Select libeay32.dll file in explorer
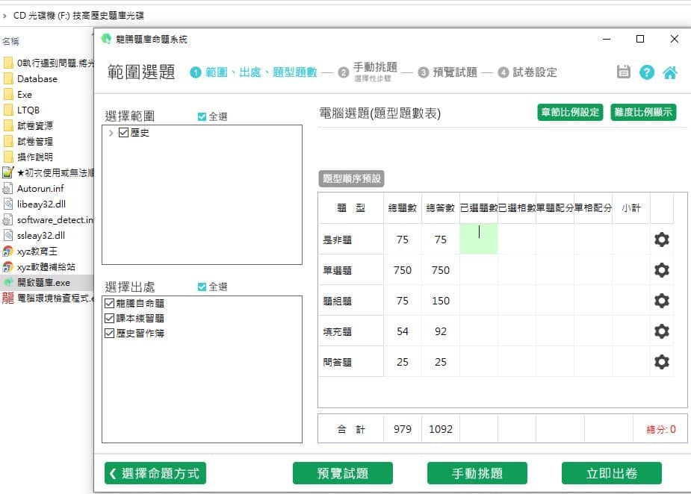The image size is (691, 494). point(41,204)
